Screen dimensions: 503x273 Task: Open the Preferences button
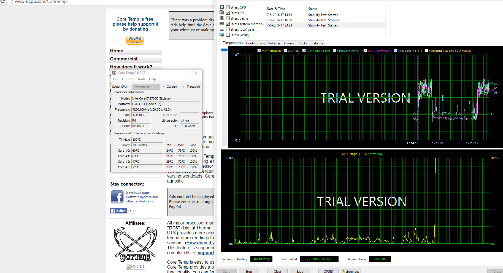pos(351,271)
